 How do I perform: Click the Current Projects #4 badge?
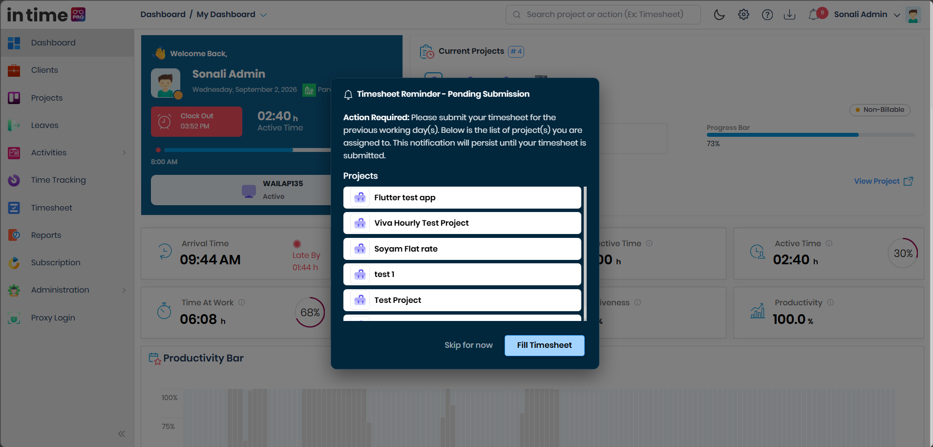516,51
